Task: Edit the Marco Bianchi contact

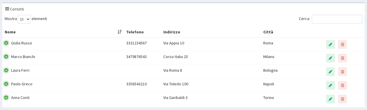Action: 330,58
